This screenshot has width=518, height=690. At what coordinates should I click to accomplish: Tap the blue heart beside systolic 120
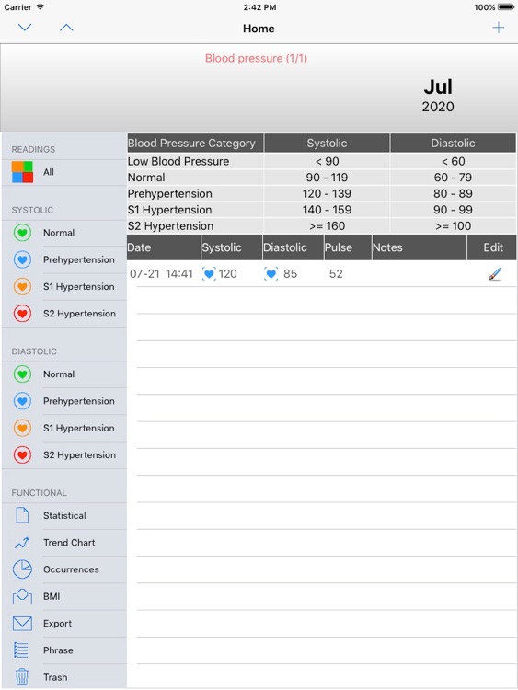coord(209,274)
